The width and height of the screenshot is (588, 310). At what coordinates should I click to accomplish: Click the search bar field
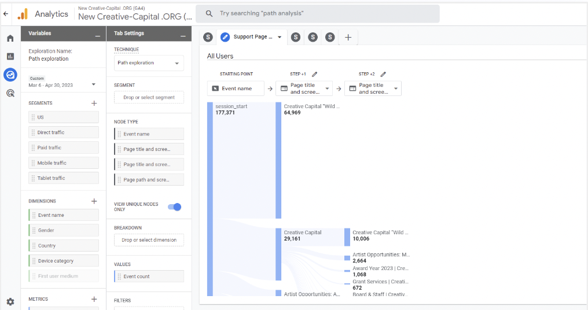[318, 13]
